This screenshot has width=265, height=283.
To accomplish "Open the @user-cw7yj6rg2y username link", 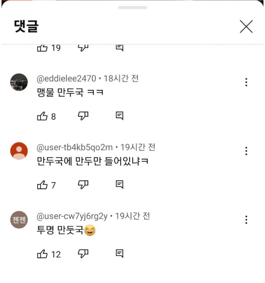I will [72, 216].
